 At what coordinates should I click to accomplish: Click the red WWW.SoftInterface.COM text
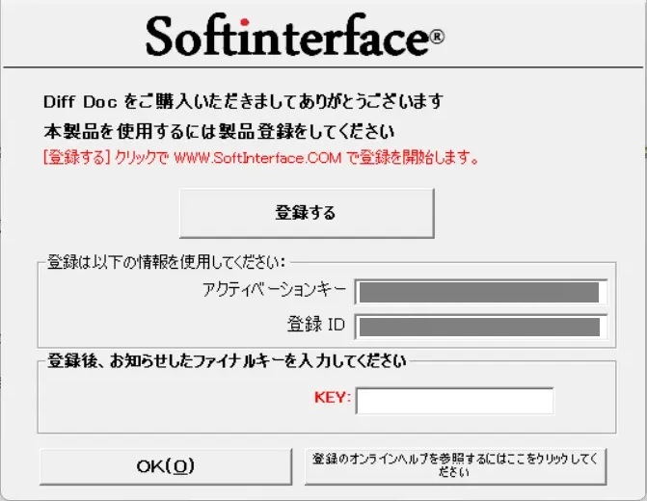click(257, 157)
